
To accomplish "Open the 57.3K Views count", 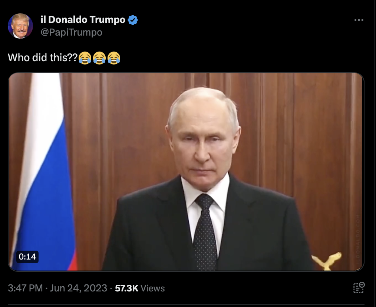I will click(x=140, y=288).
